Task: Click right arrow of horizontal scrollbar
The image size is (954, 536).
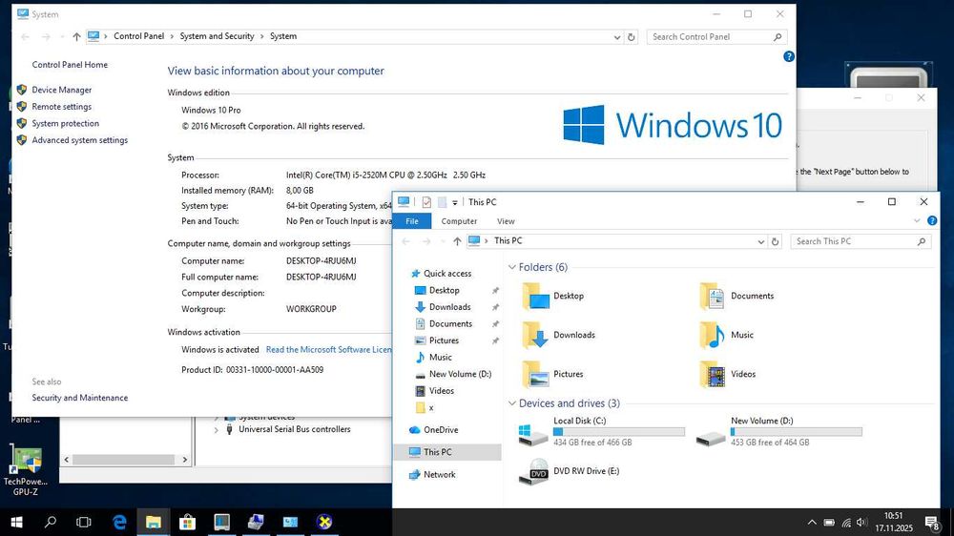Action: click(x=184, y=460)
